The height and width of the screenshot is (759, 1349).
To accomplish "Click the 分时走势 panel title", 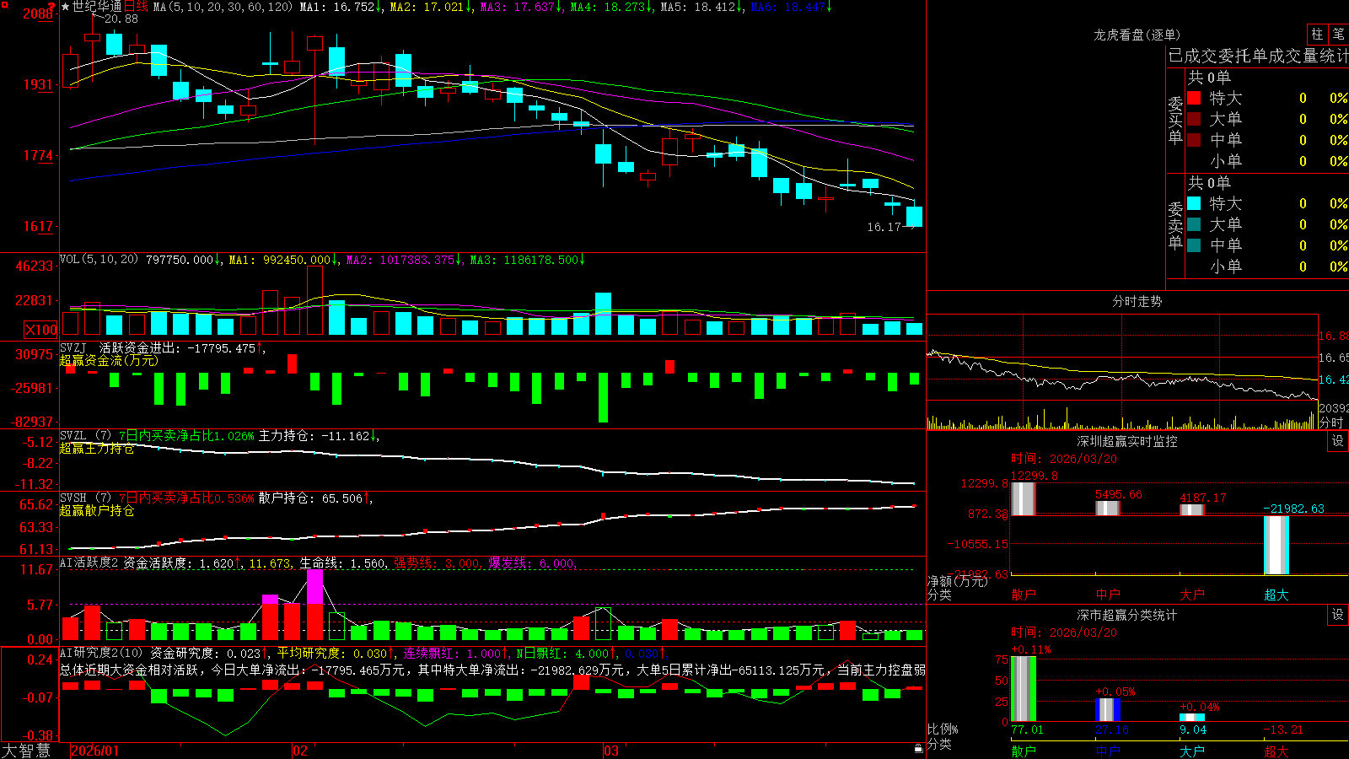I will [1137, 301].
